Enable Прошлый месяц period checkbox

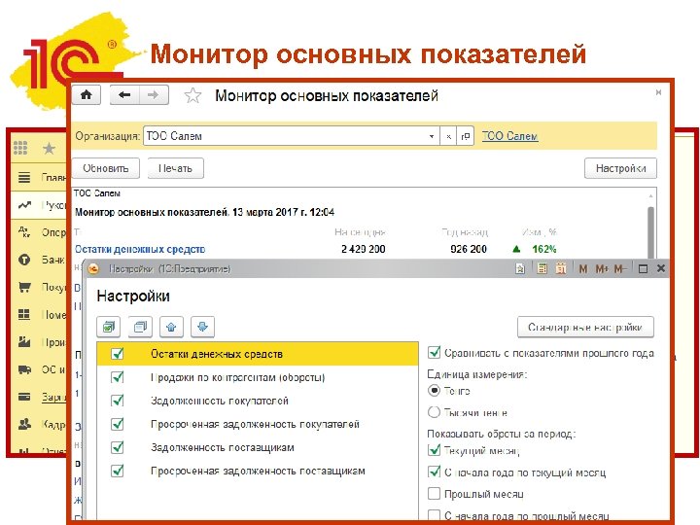(434, 493)
